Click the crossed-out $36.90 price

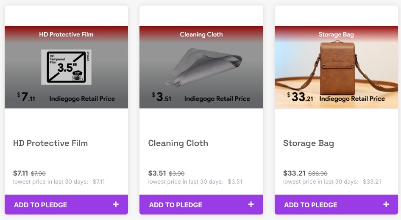coord(317,173)
